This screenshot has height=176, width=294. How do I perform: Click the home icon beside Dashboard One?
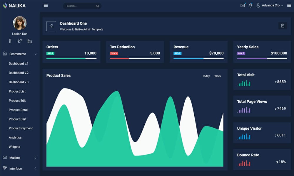(x=51, y=26)
